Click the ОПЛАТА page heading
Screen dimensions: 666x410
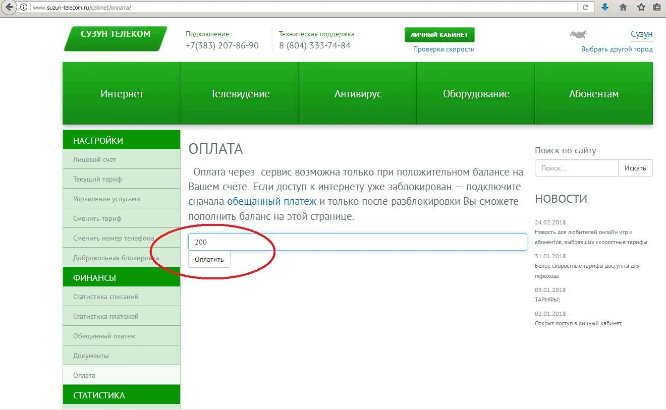click(215, 149)
